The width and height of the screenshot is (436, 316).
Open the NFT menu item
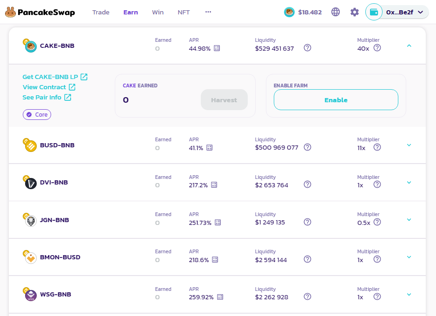point(184,12)
